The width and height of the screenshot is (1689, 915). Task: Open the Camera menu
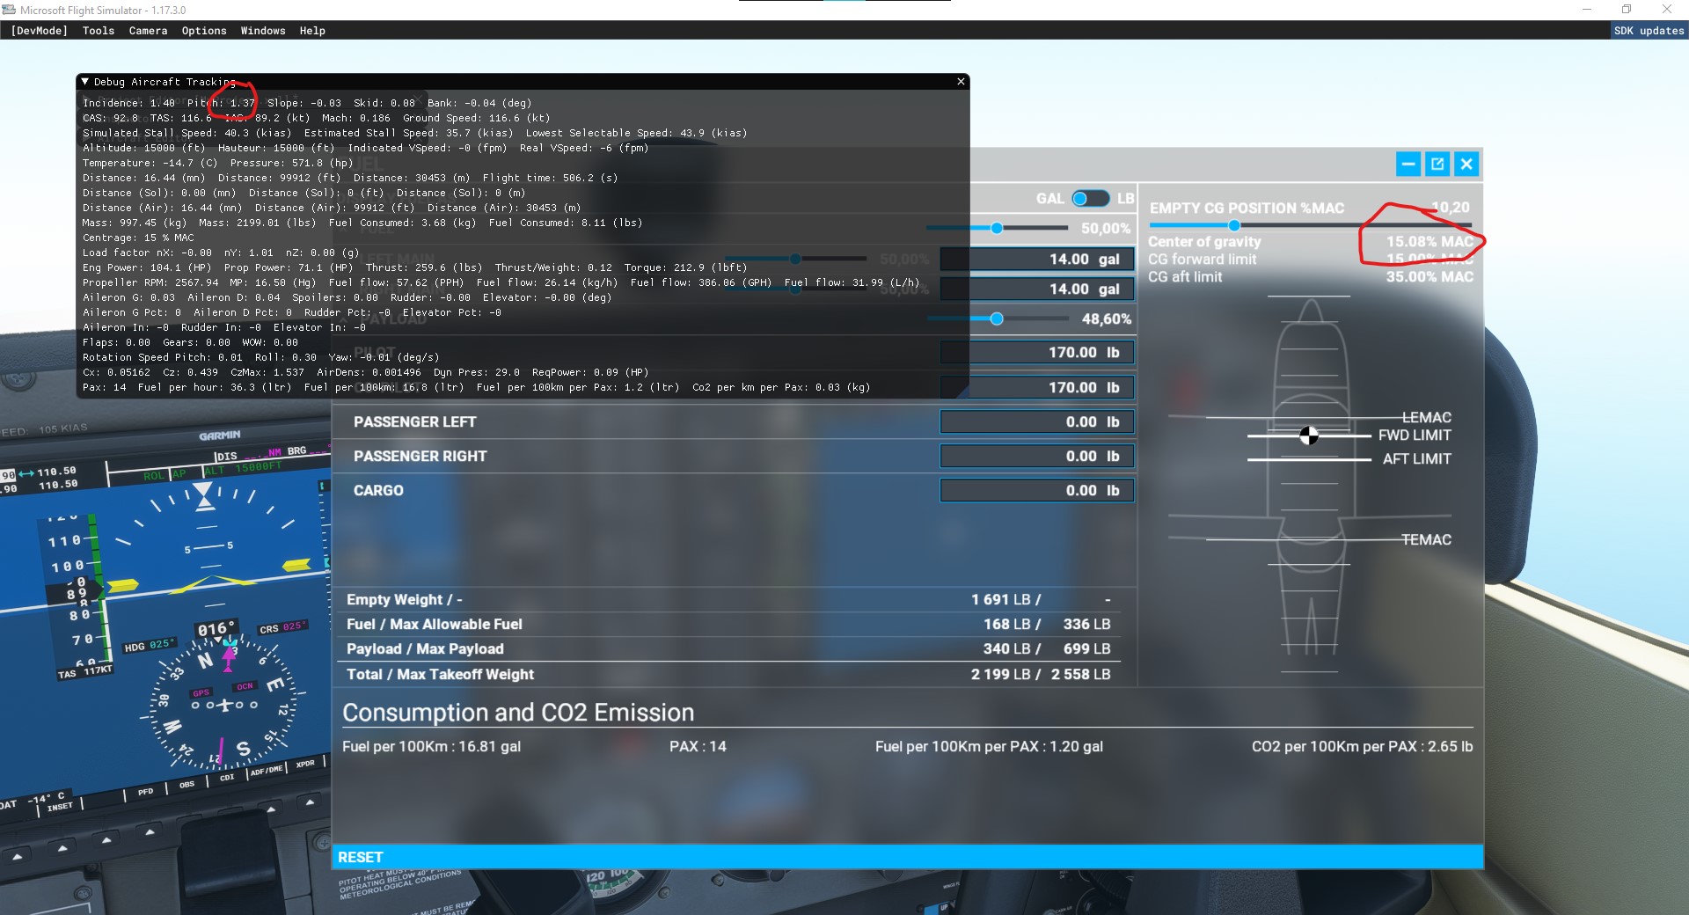148,31
